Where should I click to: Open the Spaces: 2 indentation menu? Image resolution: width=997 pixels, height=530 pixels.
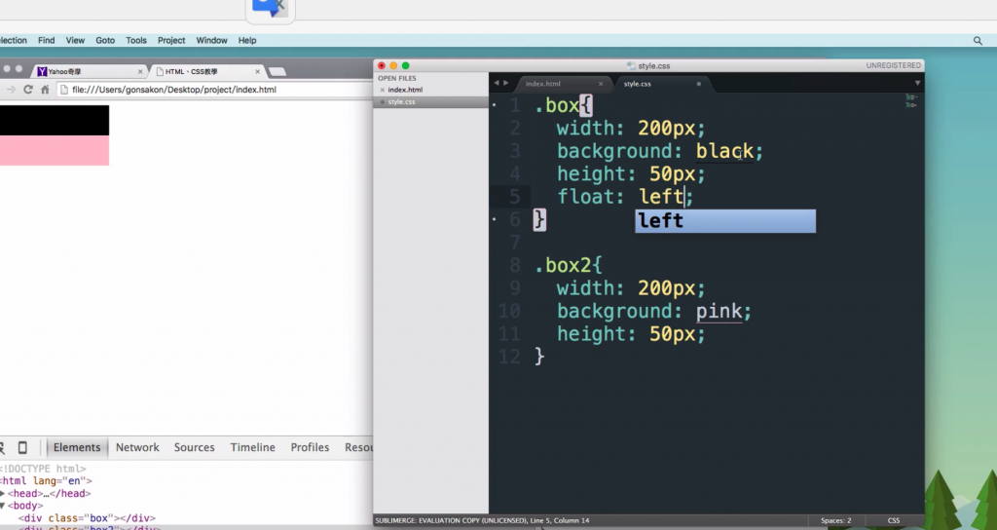click(835, 520)
